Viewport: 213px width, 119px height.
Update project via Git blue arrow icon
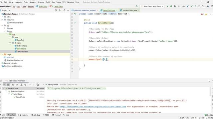[x=188, y=6]
